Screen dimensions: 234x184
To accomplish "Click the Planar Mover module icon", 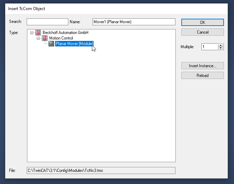I will (51, 44).
